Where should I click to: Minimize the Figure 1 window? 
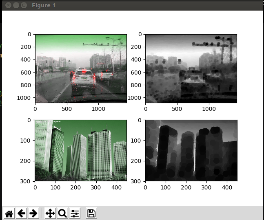(x=16, y=5)
